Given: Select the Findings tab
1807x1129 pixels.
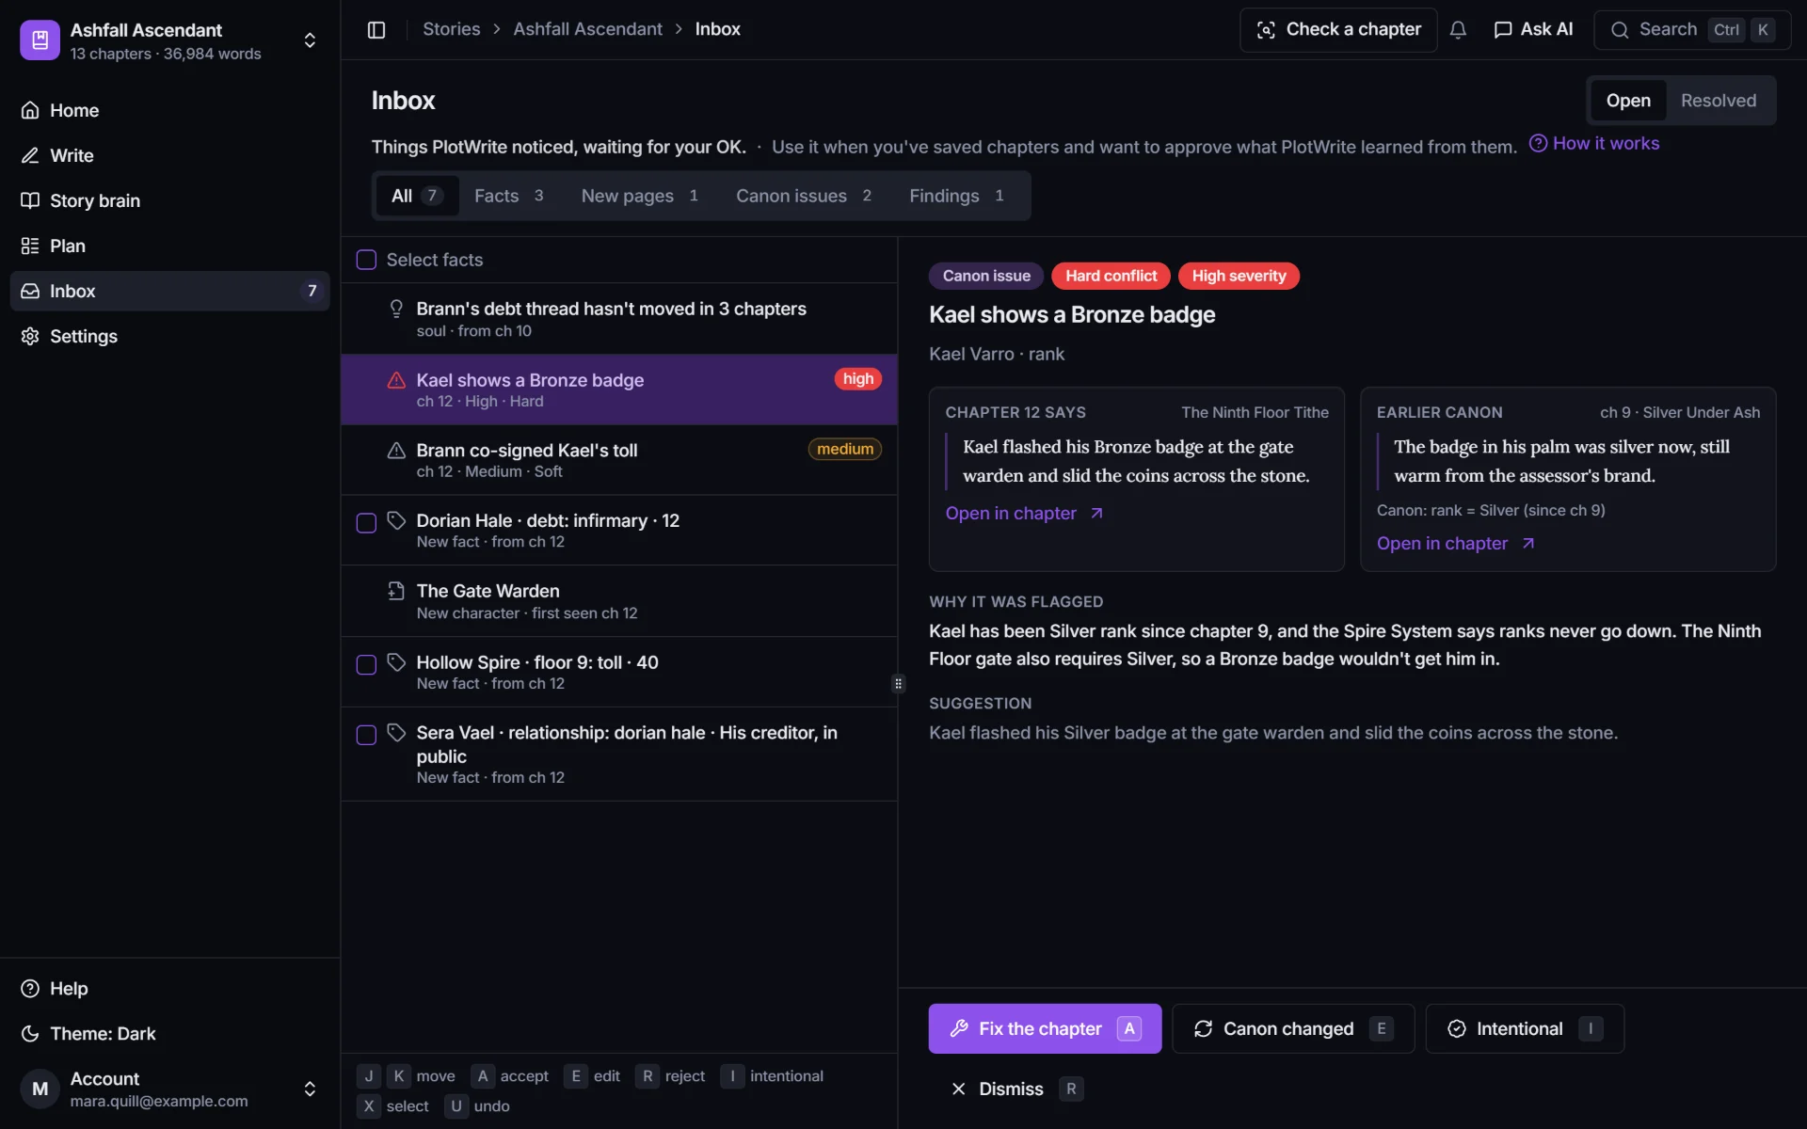Looking at the screenshot, I should [956, 196].
